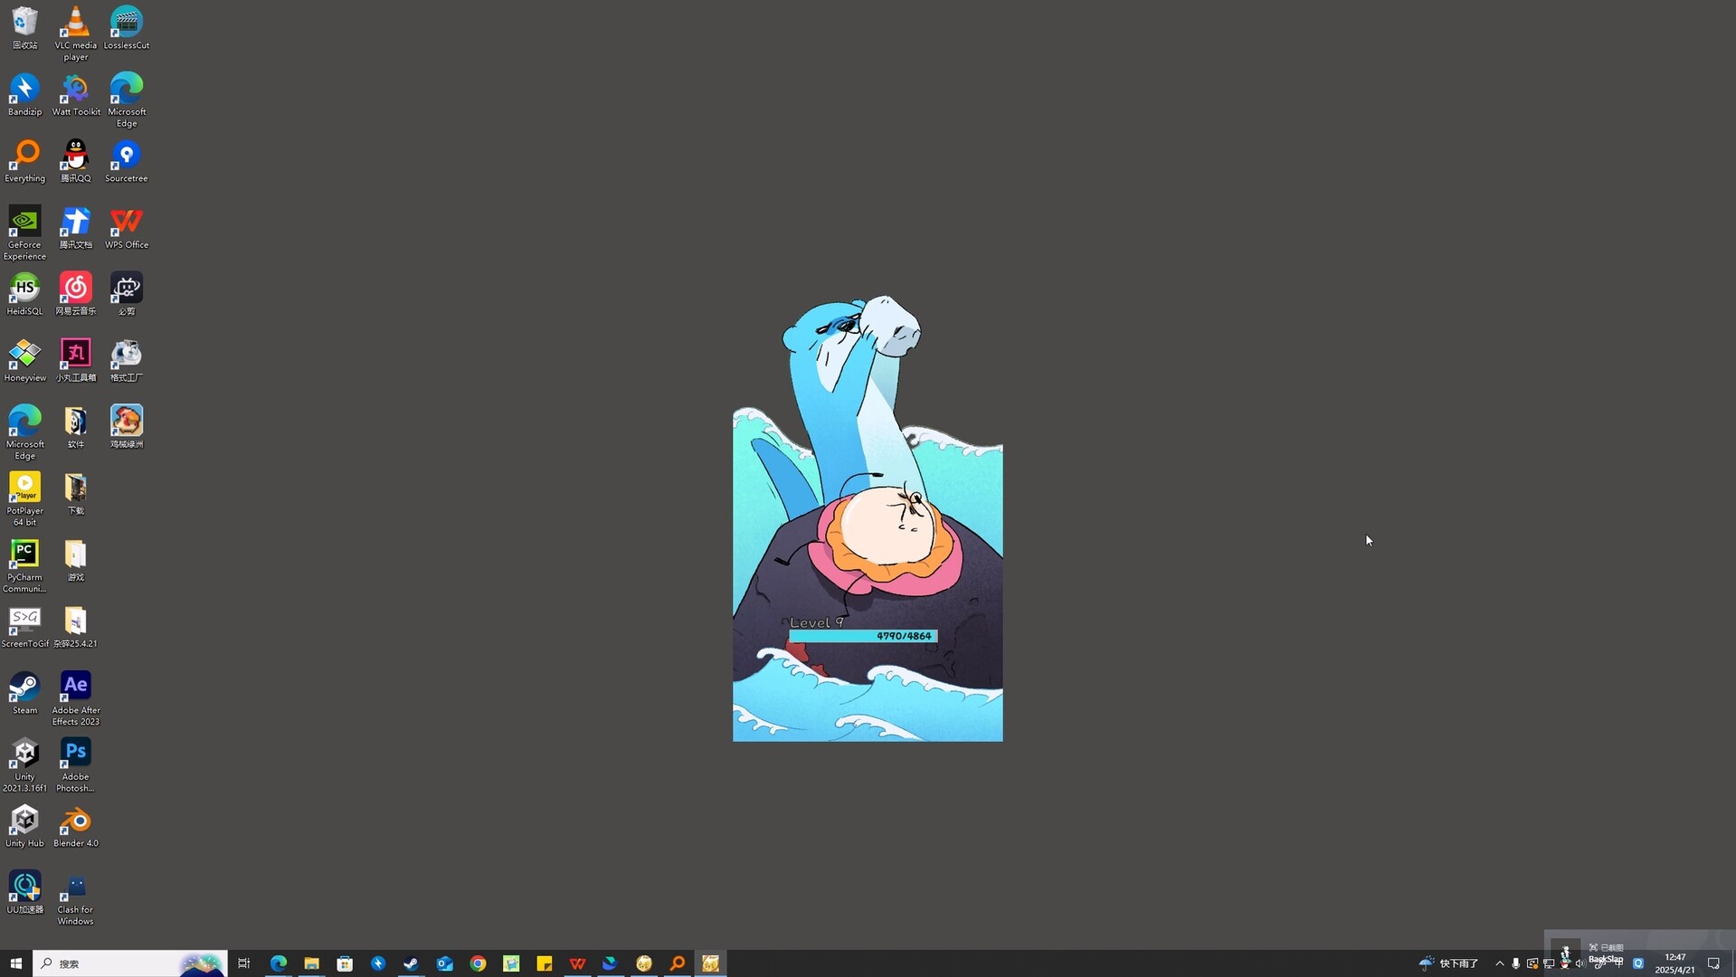
Task: Click the GeForce Experience desktop icon
Action: point(24,232)
